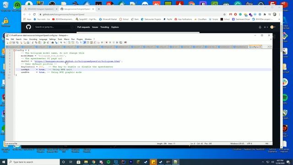Open the Minecraft Market bookmark
Screen dimensions: 293x165
[x=108, y=19]
